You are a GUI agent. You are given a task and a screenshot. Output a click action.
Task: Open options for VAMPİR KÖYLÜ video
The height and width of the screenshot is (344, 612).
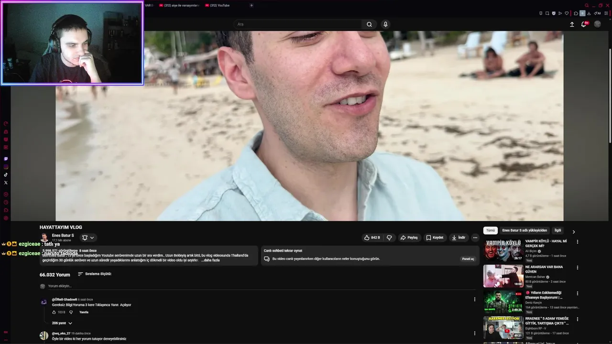pos(577,242)
